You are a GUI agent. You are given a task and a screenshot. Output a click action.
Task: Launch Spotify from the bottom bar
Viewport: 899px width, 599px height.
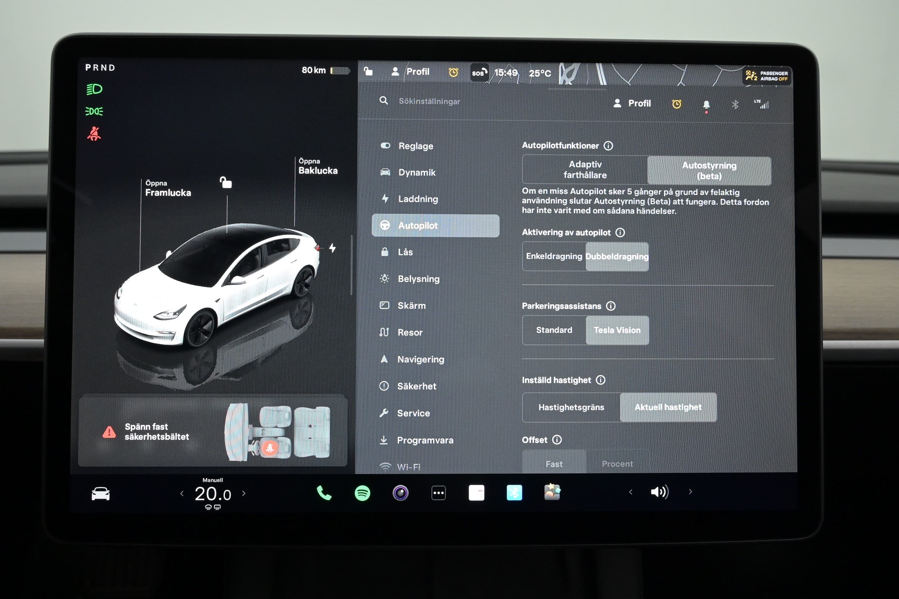tap(362, 493)
